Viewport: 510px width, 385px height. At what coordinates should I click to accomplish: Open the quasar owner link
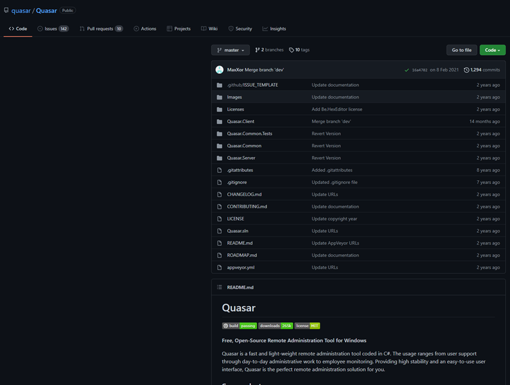(21, 11)
